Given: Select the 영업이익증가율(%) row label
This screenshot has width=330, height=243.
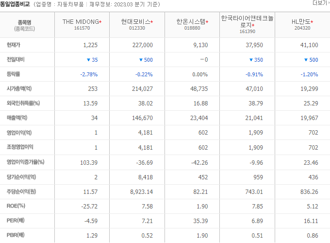Looking at the screenshot, I should pyautogui.click(x=25, y=162).
